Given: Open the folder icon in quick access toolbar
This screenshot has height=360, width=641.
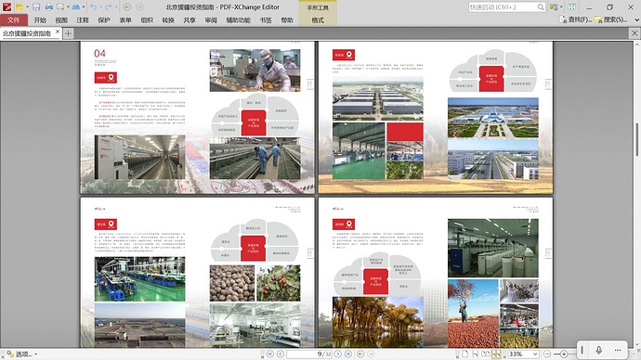Looking at the screenshot, I should pyautogui.click(x=19, y=6).
